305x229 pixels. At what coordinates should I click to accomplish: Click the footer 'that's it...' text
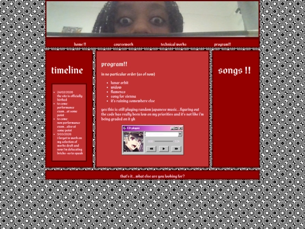point(152,176)
